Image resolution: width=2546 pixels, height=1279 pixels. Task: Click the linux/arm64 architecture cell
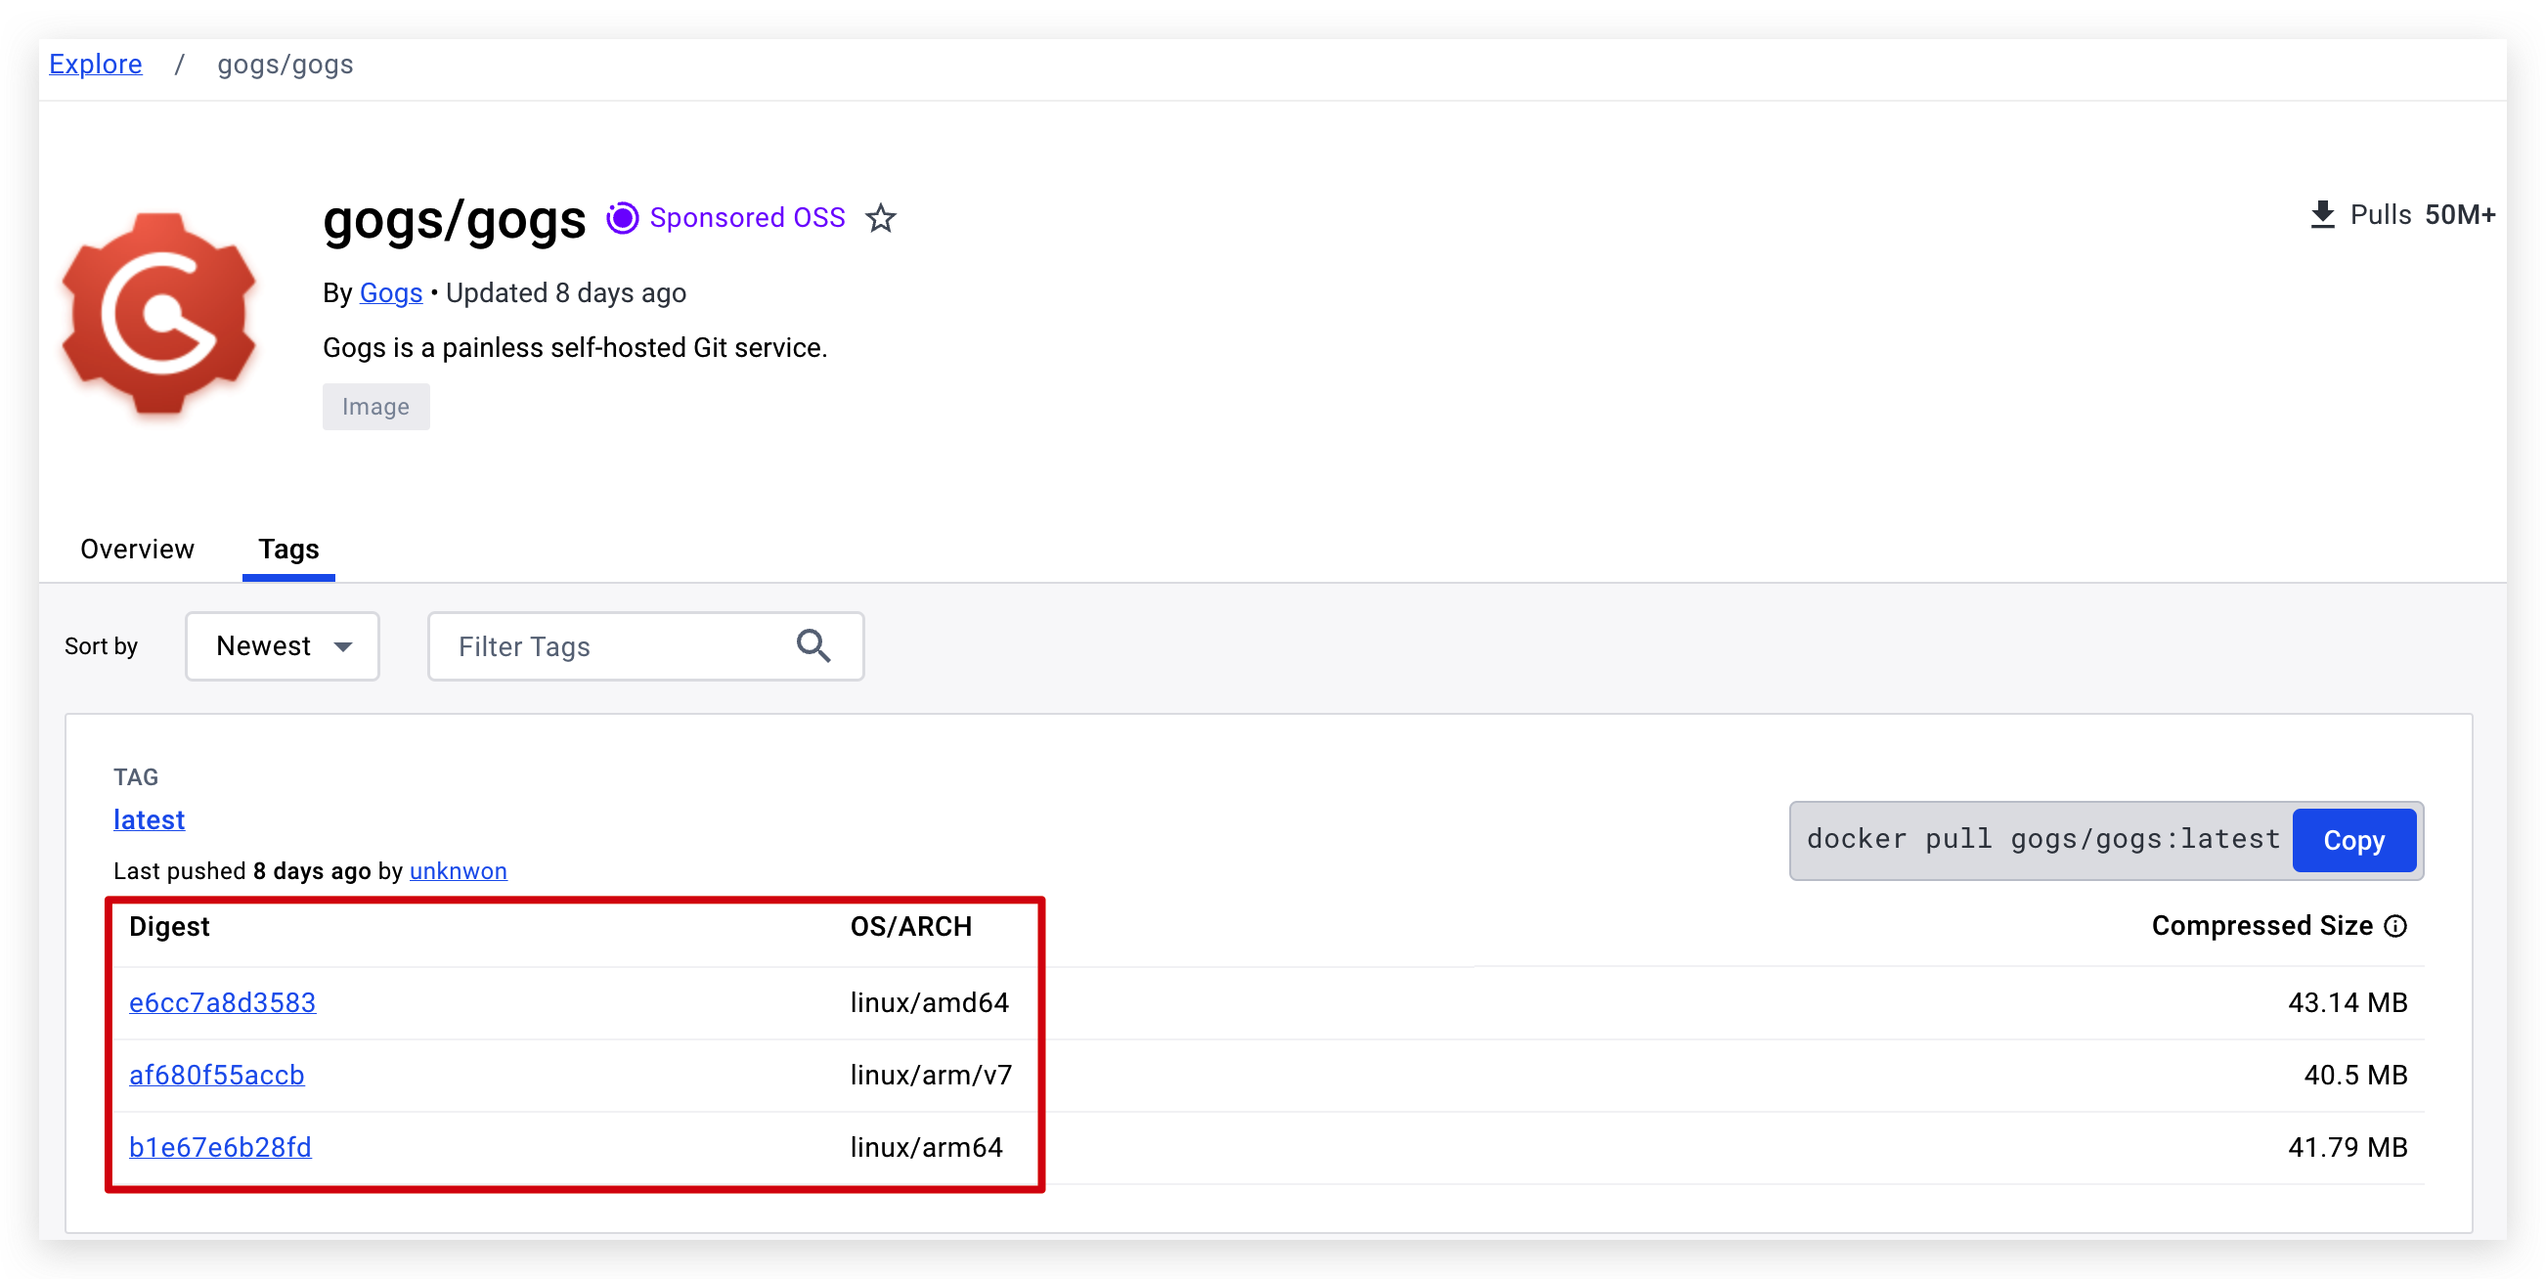click(926, 1148)
